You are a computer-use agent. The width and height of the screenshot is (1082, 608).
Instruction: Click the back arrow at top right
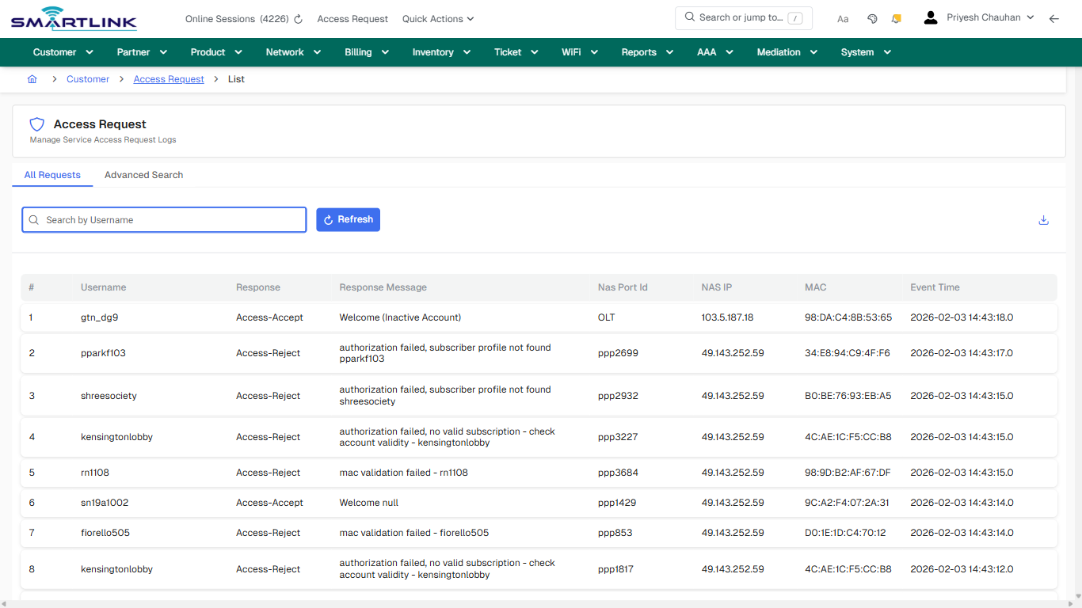point(1054,18)
